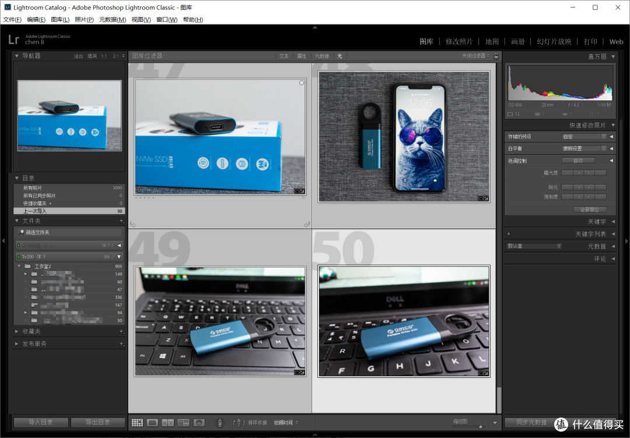Screen dimensions: 630x438
Task: Open 幻灯片放映 module
Action: [x=554, y=41]
